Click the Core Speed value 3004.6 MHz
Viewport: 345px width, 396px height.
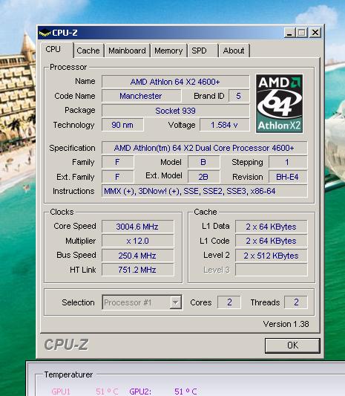(138, 227)
